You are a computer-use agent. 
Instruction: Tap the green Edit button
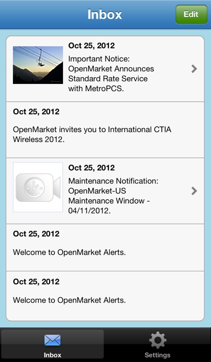click(x=191, y=14)
